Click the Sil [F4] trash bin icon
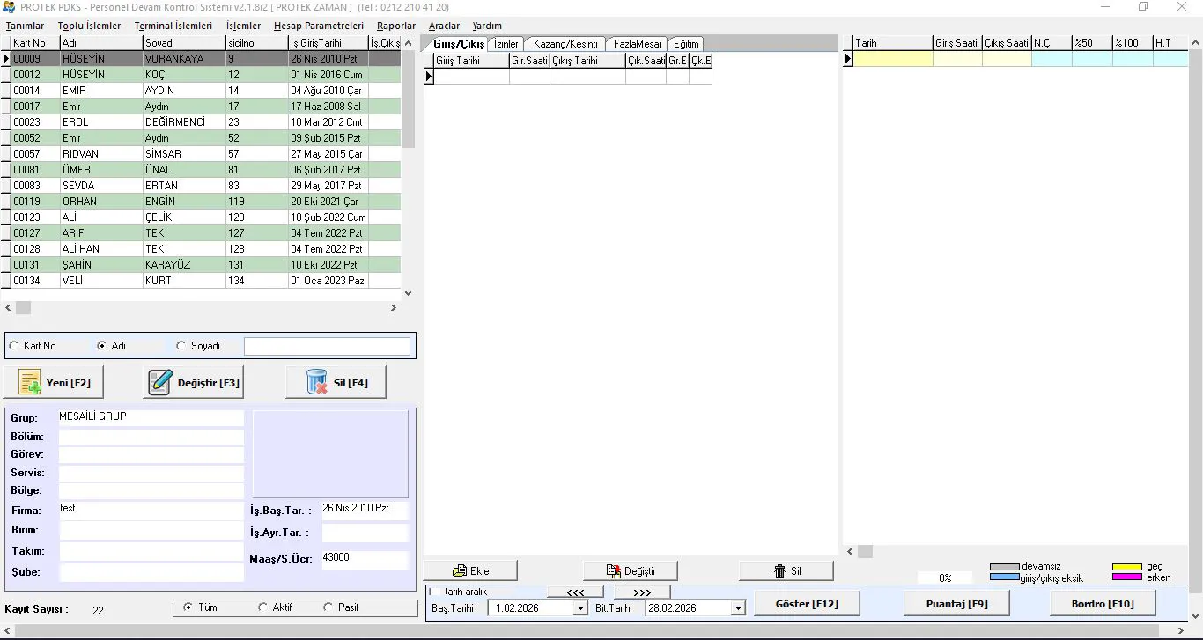1203x640 pixels. (316, 383)
